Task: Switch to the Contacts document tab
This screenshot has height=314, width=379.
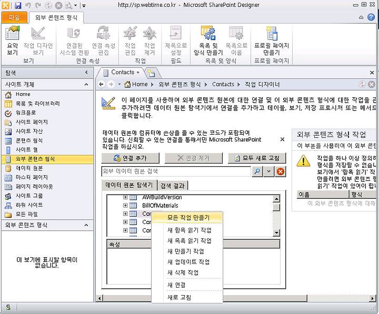Action: 122,72
